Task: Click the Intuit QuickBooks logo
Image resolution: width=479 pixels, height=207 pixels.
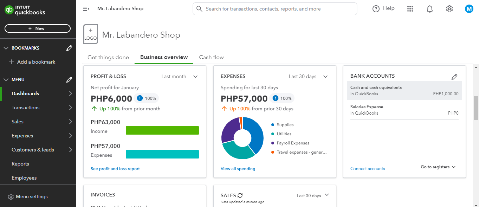Action: 25,10
